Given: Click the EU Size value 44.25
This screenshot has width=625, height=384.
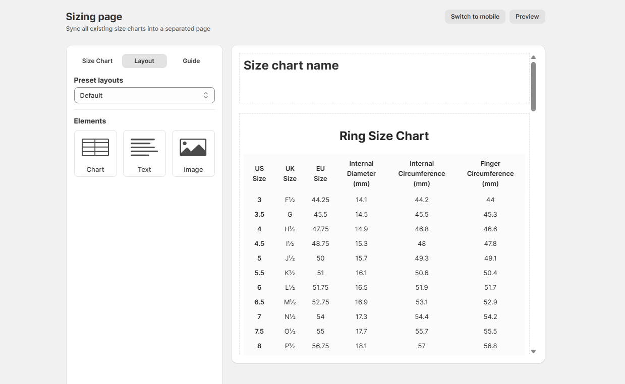Looking at the screenshot, I should click(320, 200).
